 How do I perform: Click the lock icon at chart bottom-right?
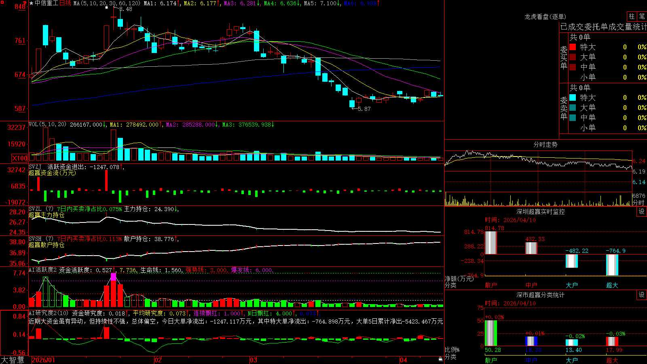pos(440,359)
